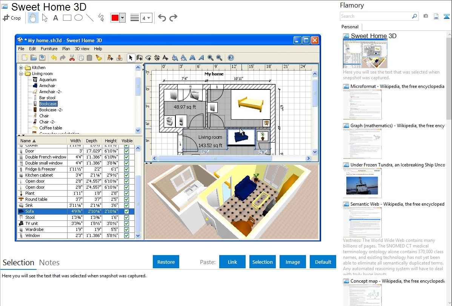Open the 3D view menu

[82, 49]
